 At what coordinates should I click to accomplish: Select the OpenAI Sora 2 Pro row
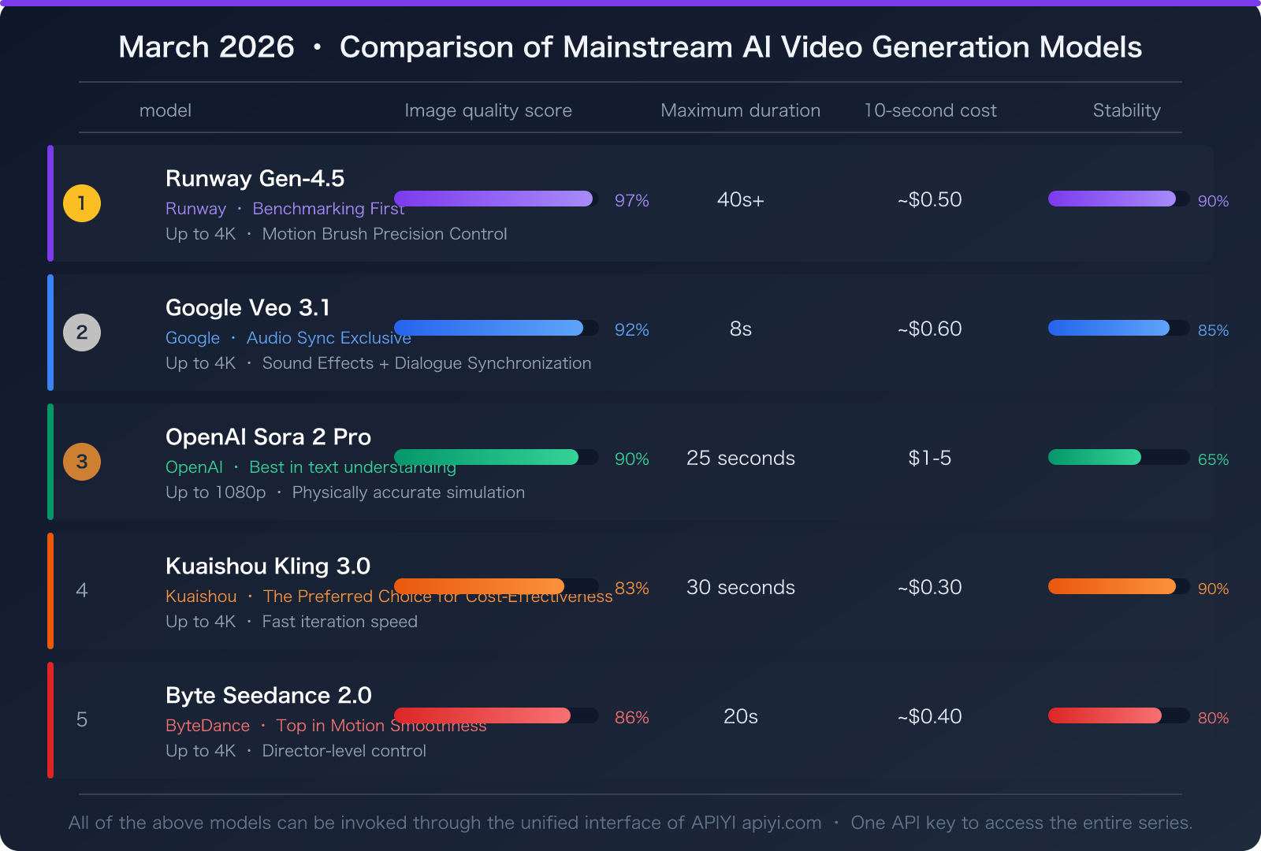[630, 463]
